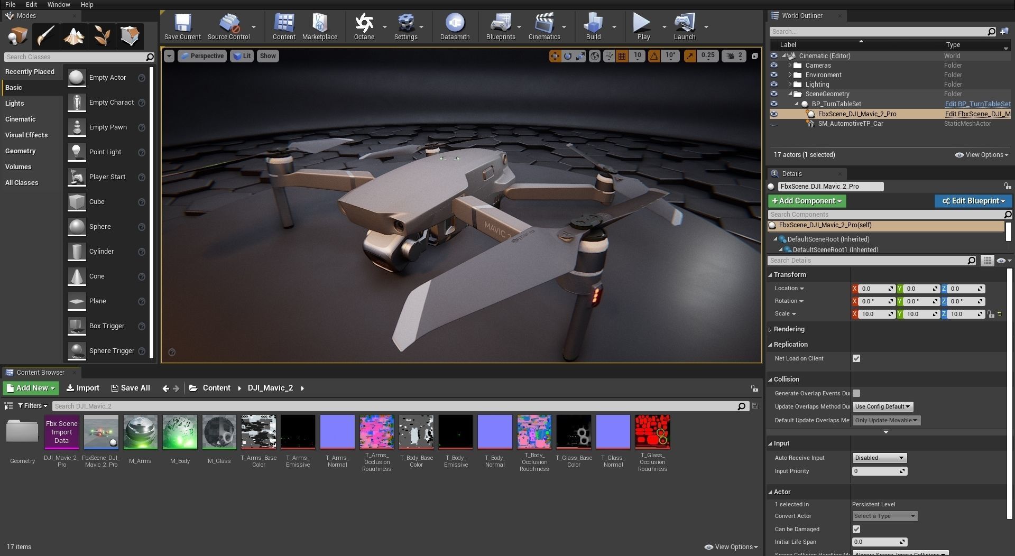Click the Octane toolbar icon
The width and height of the screenshot is (1015, 556).
click(364, 26)
